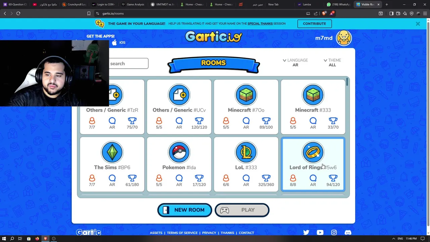
Task: Switch to New Tab tab
Action: click(273, 4)
